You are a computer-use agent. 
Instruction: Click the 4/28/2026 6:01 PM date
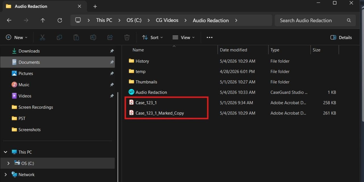point(237,72)
